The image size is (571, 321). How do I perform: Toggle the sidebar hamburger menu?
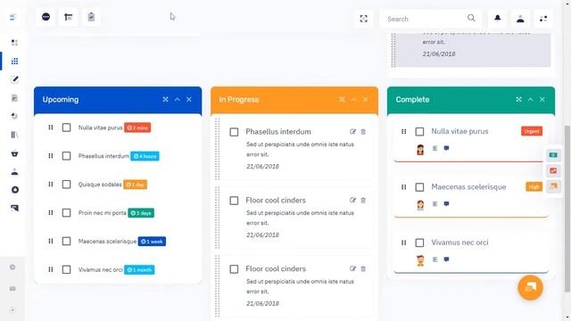point(13,17)
